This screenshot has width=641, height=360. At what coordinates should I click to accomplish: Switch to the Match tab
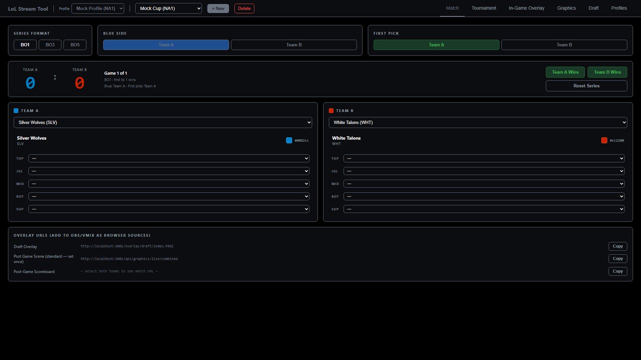pos(452,8)
